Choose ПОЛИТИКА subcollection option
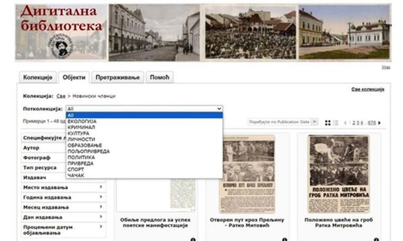Image resolution: width=403 pixels, height=241 pixels. (x=144, y=157)
